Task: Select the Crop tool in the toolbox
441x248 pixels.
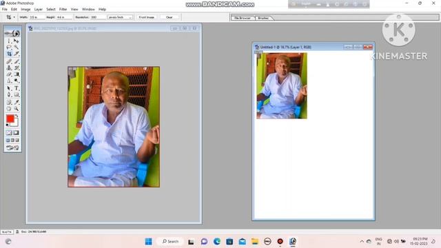Action: click(x=9, y=54)
